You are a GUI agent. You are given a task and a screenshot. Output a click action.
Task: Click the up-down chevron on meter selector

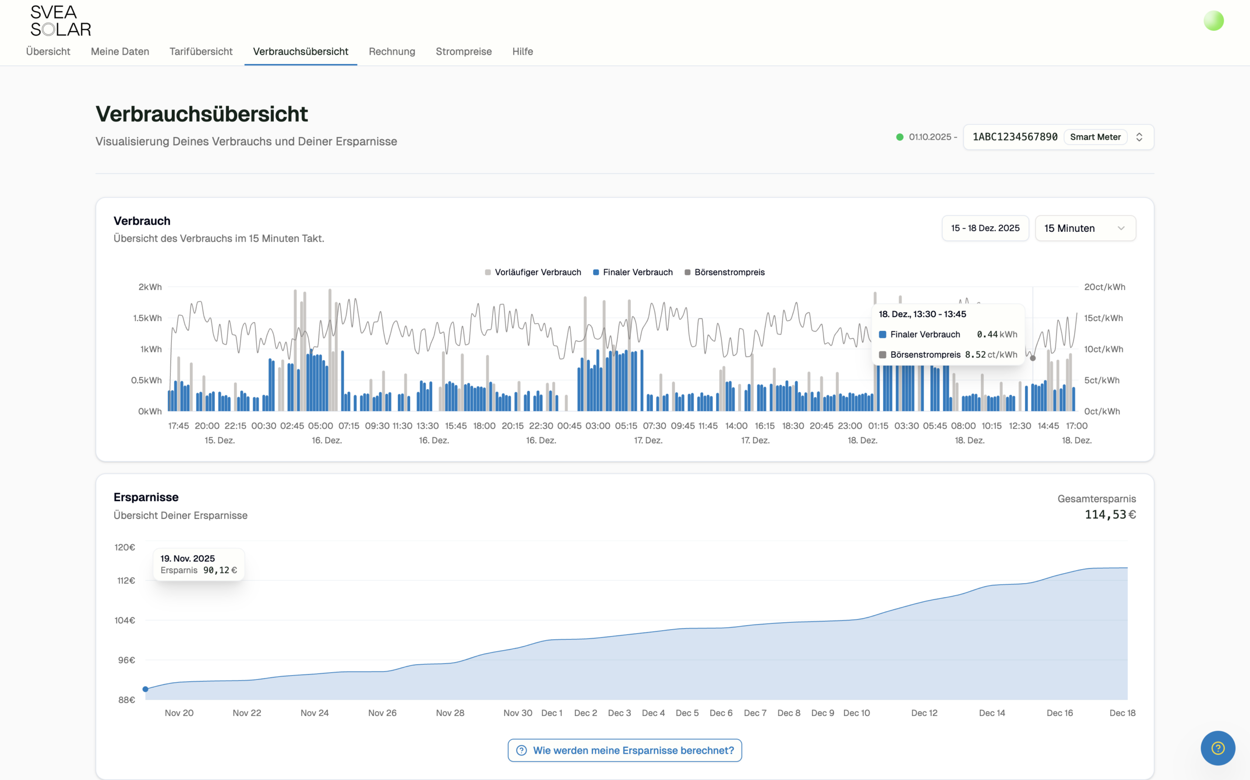(x=1139, y=137)
